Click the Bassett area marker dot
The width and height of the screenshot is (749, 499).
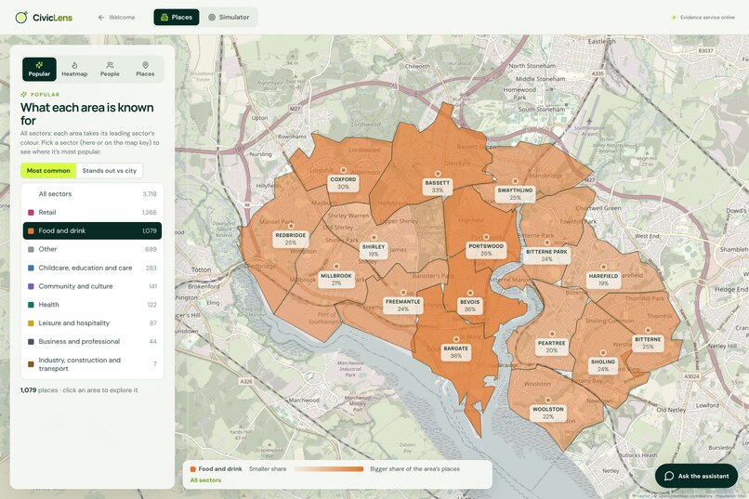[437, 174]
